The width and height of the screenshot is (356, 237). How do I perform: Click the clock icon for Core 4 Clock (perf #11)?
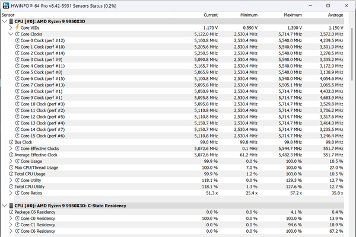coord(17,66)
